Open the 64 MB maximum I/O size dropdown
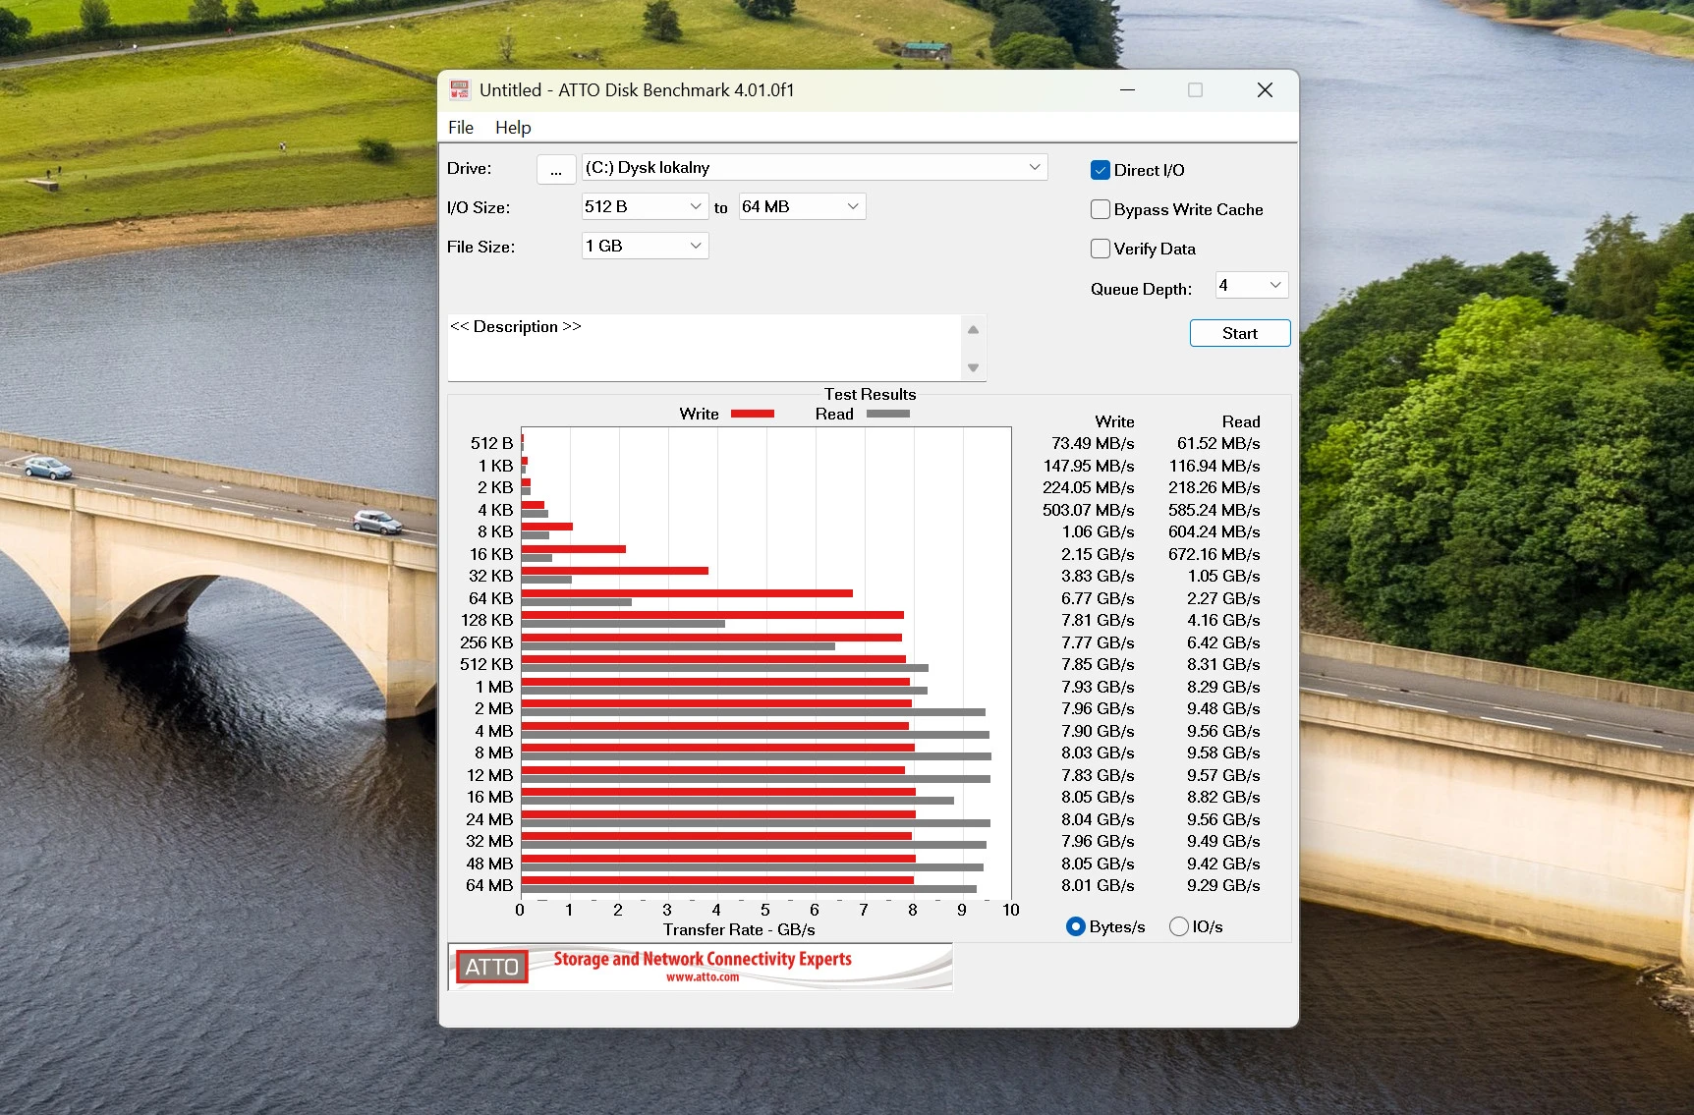This screenshot has height=1115, width=1694. tap(852, 206)
